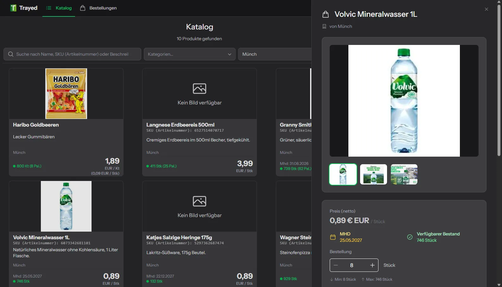502x287 pixels.
Task: Click the Katjes SKU number 5297362687474
Action: (209, 243)
